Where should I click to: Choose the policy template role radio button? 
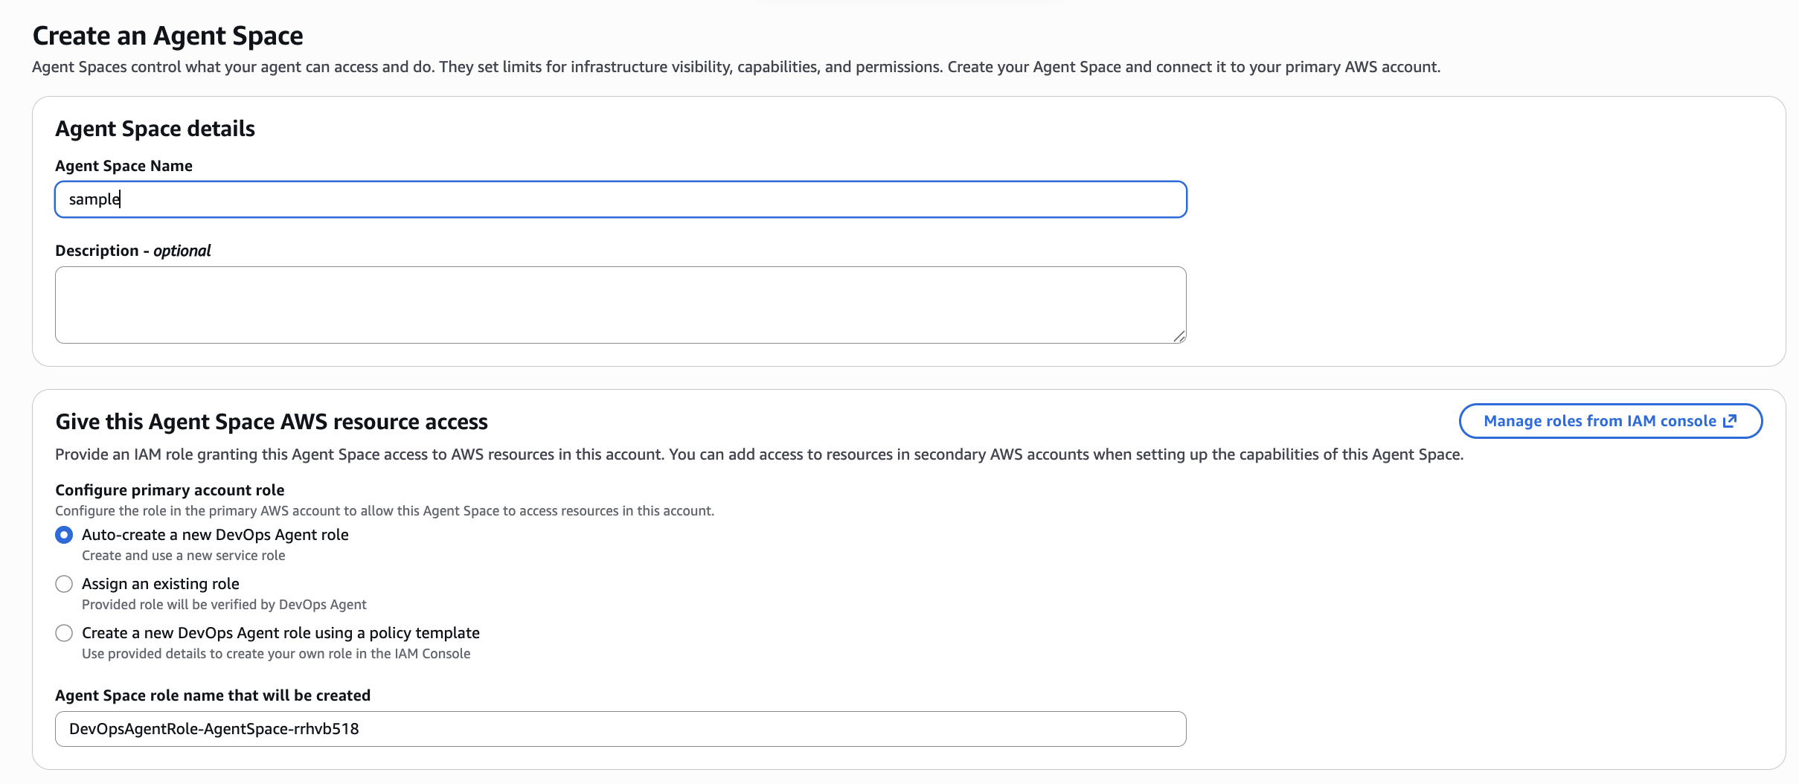pyautogui.click(x=64, y=633)
